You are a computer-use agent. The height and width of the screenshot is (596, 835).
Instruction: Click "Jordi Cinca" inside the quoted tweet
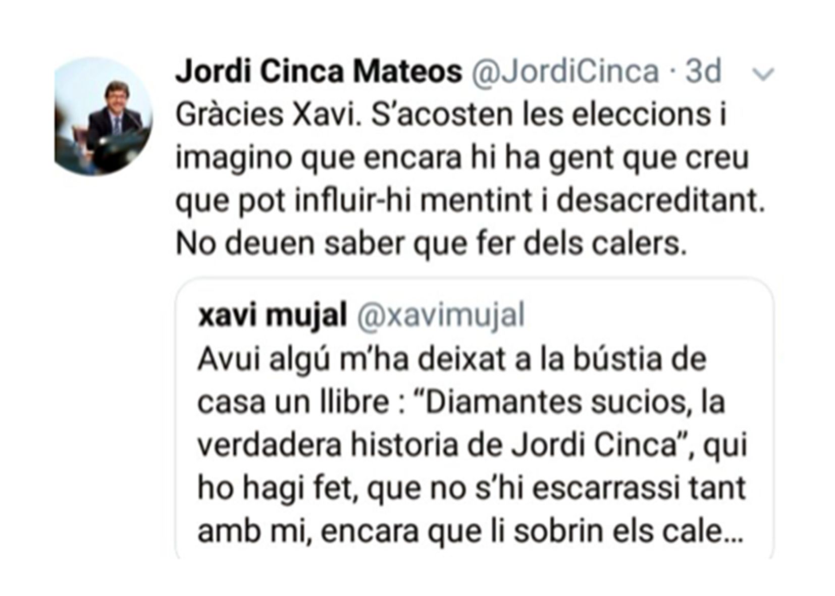[x=594, y=445]
